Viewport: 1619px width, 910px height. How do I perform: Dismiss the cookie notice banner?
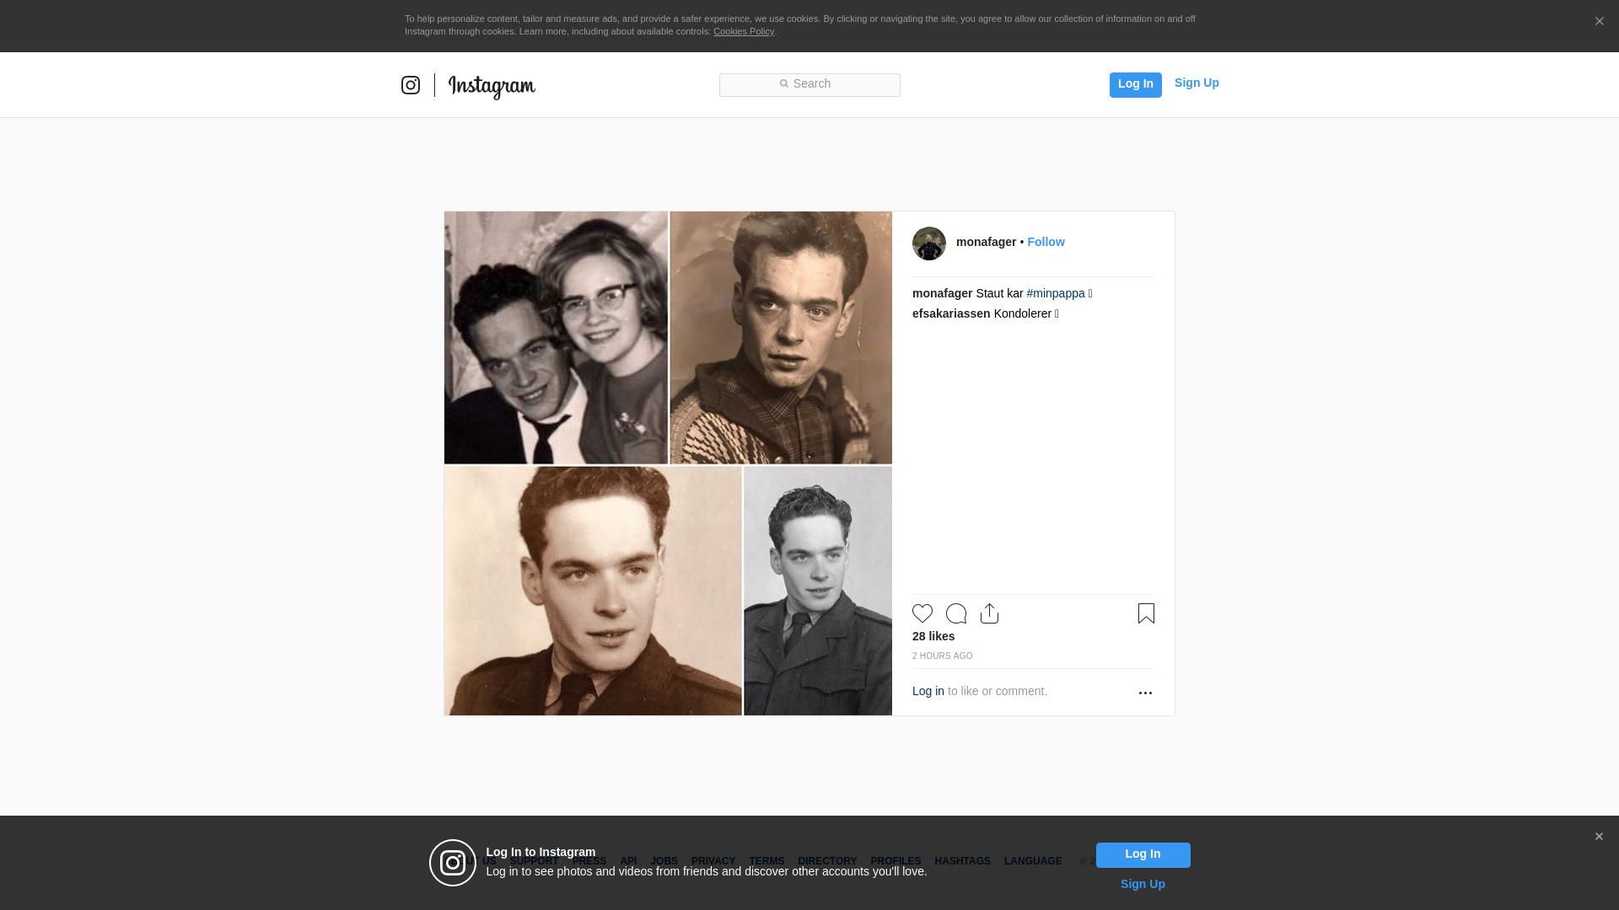(1599, 22)
